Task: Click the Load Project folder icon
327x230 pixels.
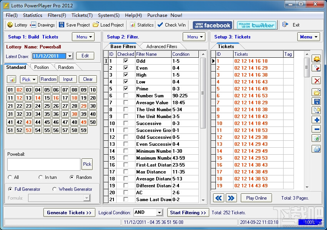Action: click(96, 25)
